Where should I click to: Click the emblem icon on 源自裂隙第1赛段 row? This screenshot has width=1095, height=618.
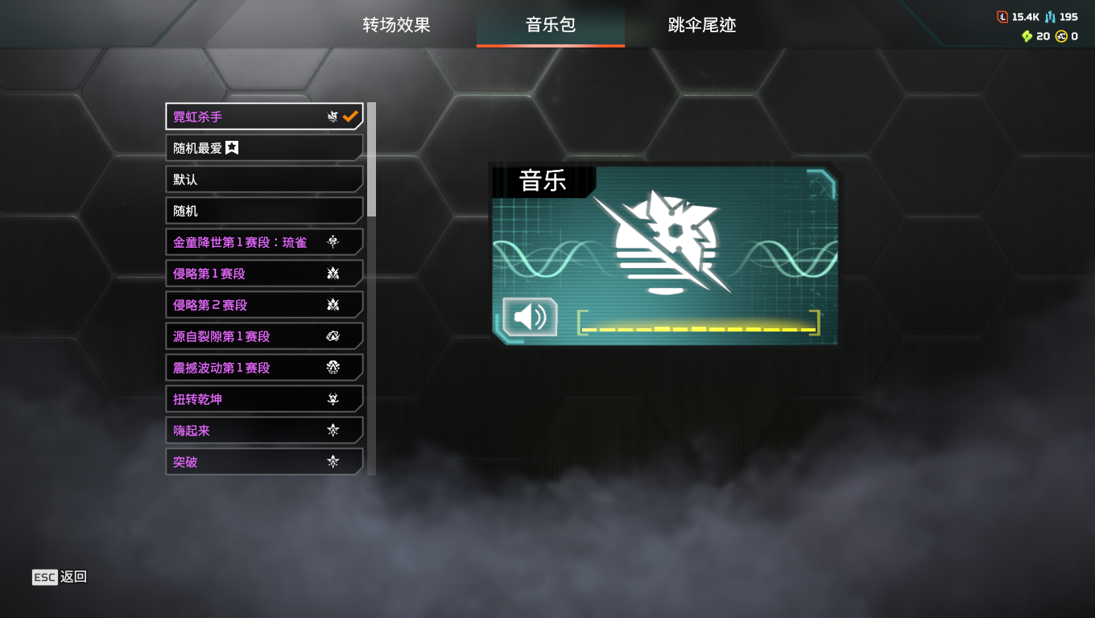click(333, 336)
